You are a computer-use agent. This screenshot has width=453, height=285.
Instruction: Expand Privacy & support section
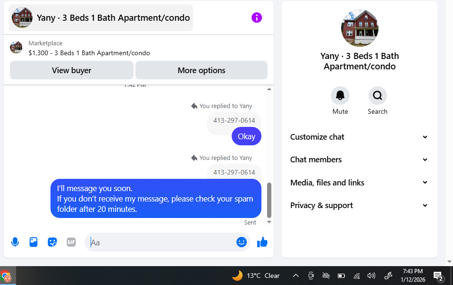(359, 205)
